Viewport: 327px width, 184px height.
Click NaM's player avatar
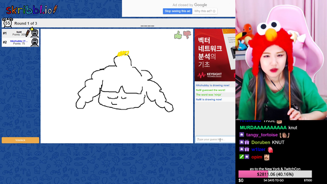point(35,33)
